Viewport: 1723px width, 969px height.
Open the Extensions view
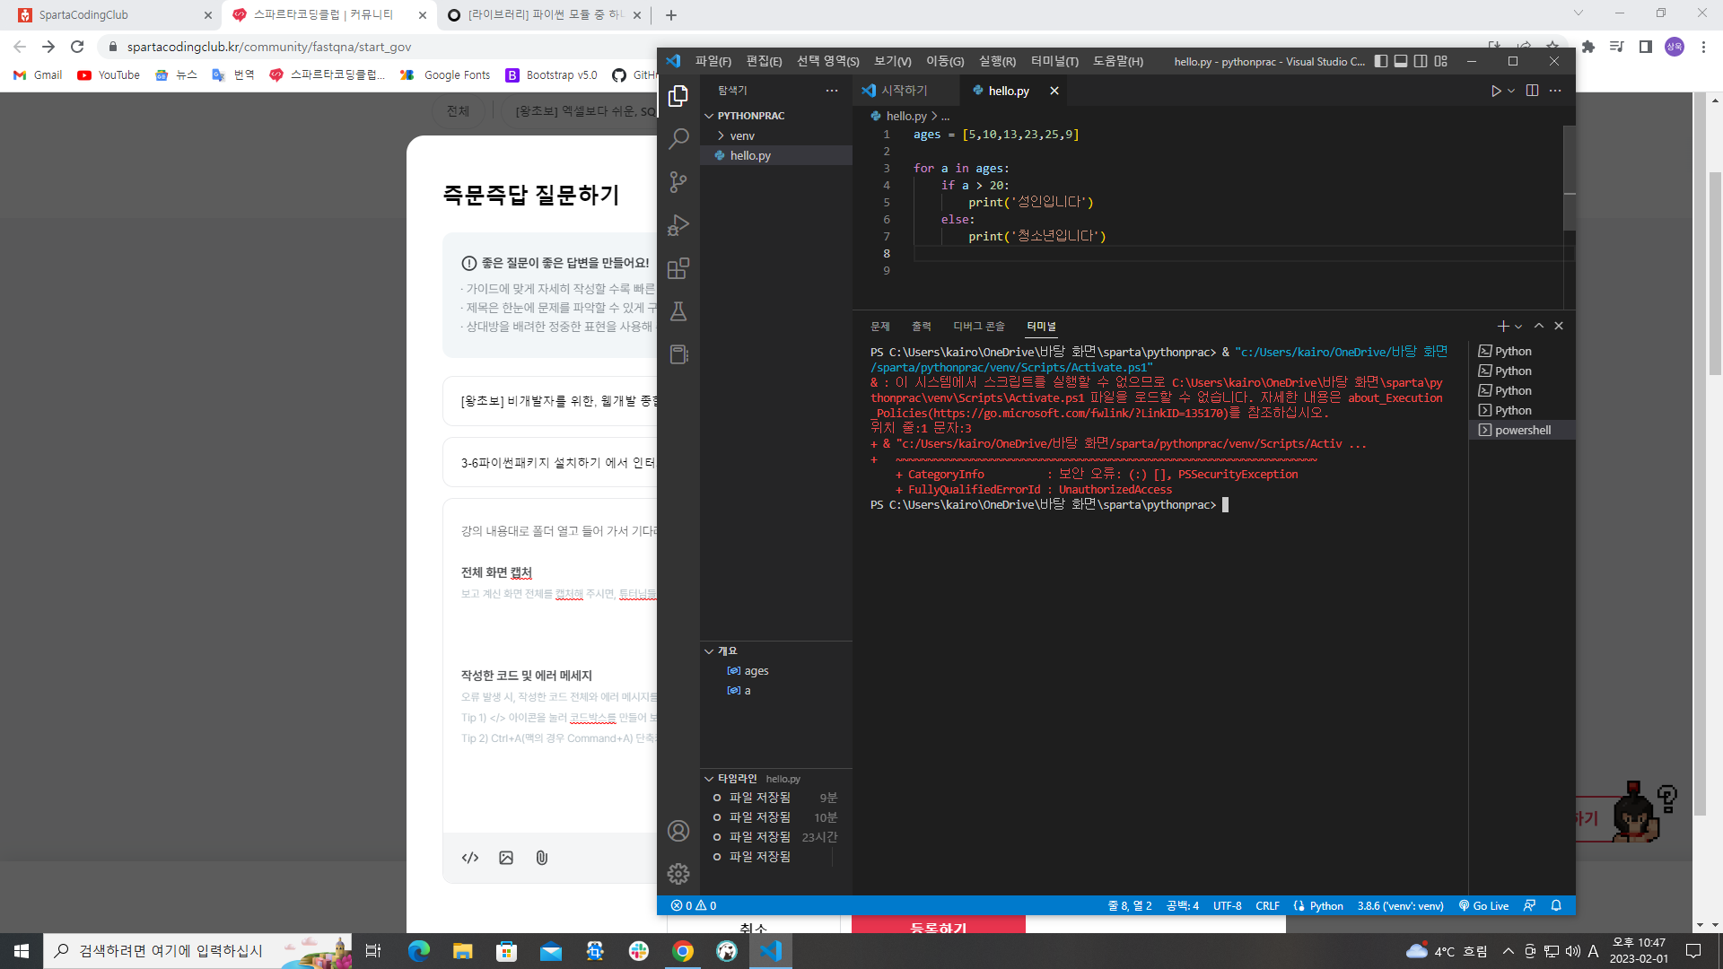(x=678, y=268)
